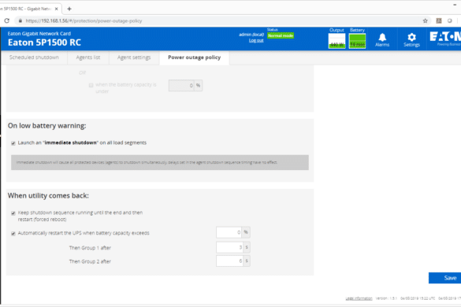Switch to Scheduled shutdown tab
The height and width of the screenshot is (307, 461).
34,57
